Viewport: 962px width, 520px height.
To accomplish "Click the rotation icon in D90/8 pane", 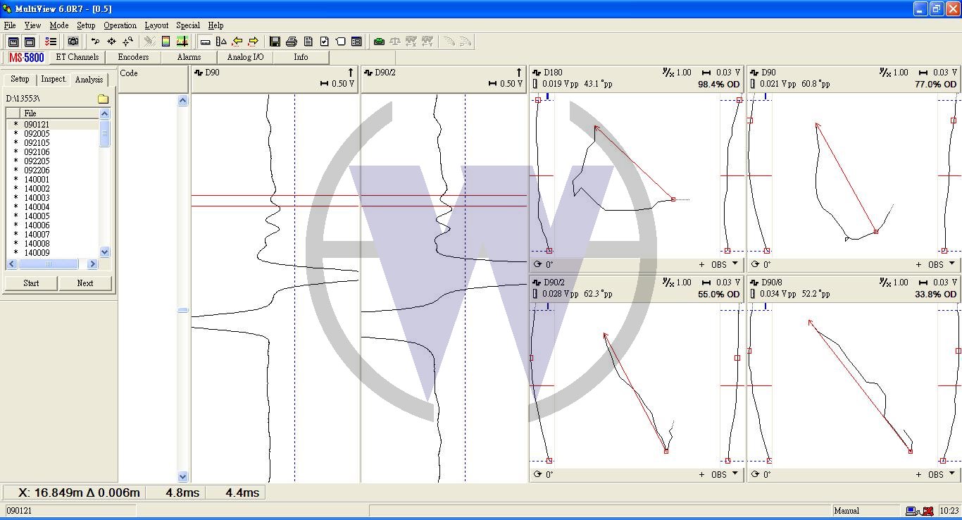I will (x=755, y=475).
